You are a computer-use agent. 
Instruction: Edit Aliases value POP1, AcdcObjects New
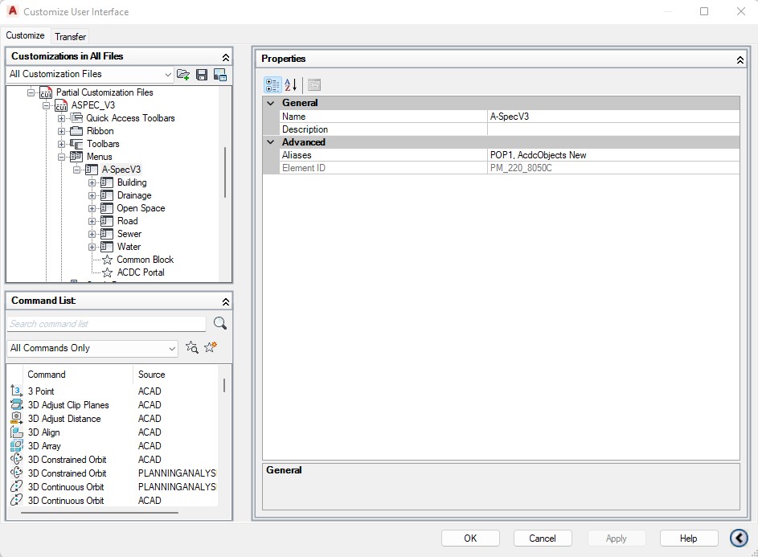[x=613, y=155]
